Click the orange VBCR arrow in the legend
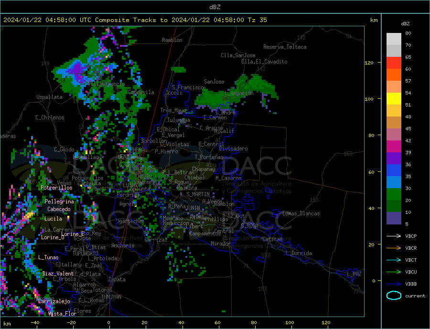Image resolution: width=430 pixels, height=329 pixels. point(394,248)
